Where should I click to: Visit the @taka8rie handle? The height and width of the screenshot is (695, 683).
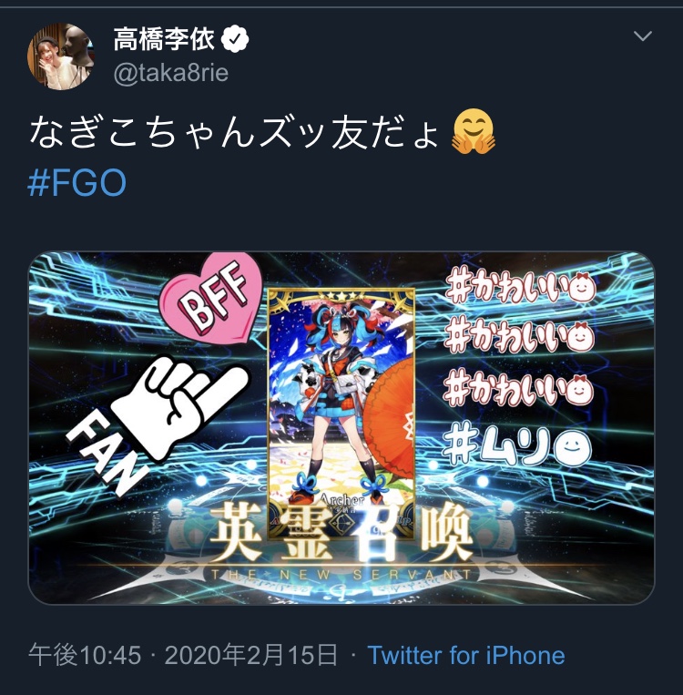tap(171, 73)
